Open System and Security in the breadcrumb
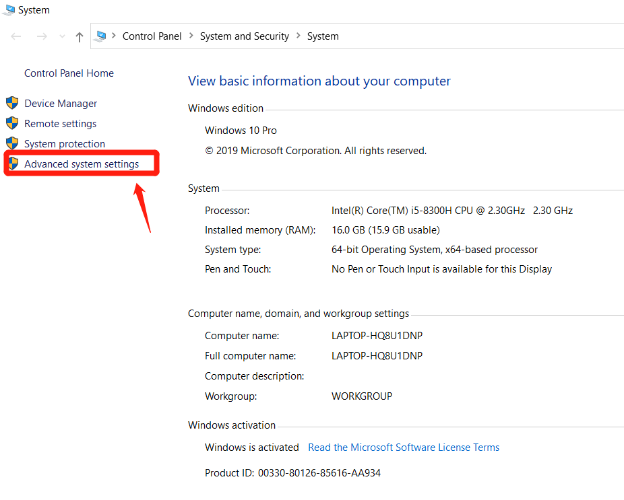This screenshot has width=624, height=500. click(x=245, y=36)
